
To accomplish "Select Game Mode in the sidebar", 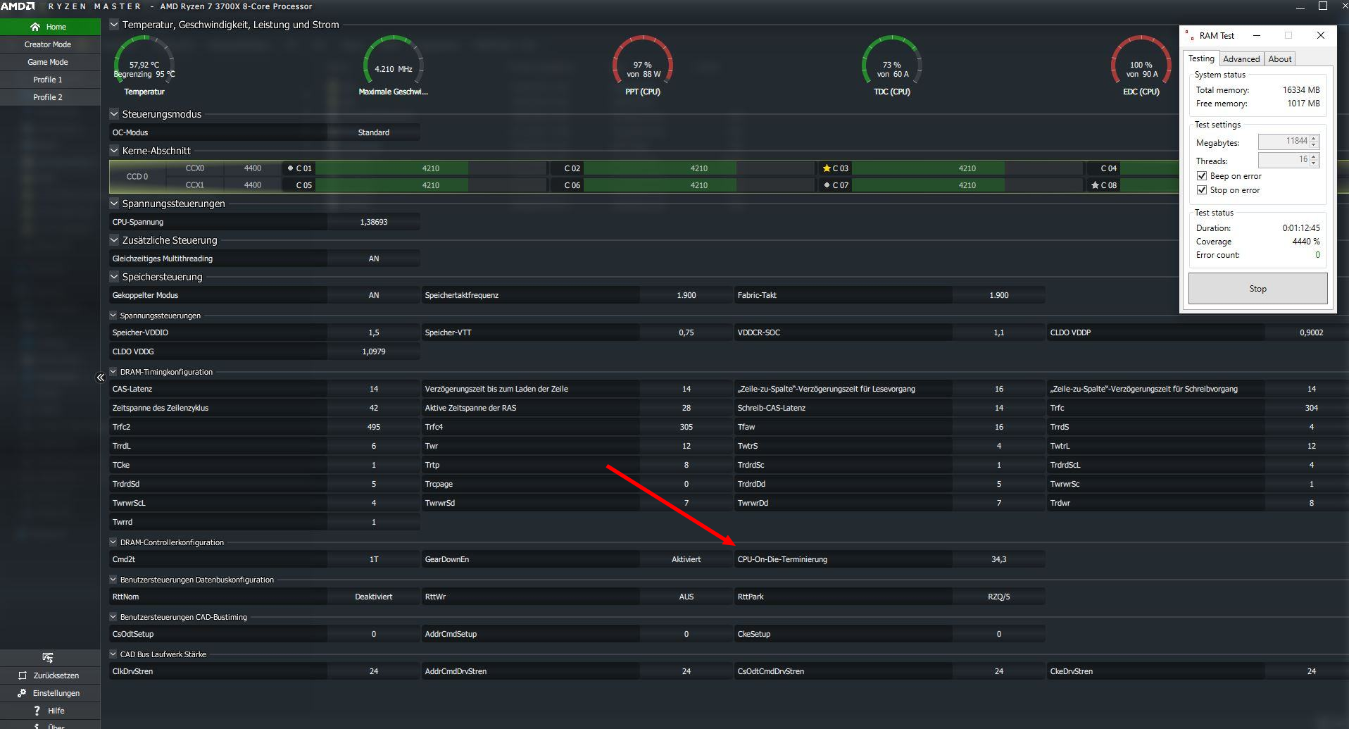I will pos(48,62).
